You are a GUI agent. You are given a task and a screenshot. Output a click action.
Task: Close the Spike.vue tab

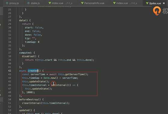click(164, 3)
